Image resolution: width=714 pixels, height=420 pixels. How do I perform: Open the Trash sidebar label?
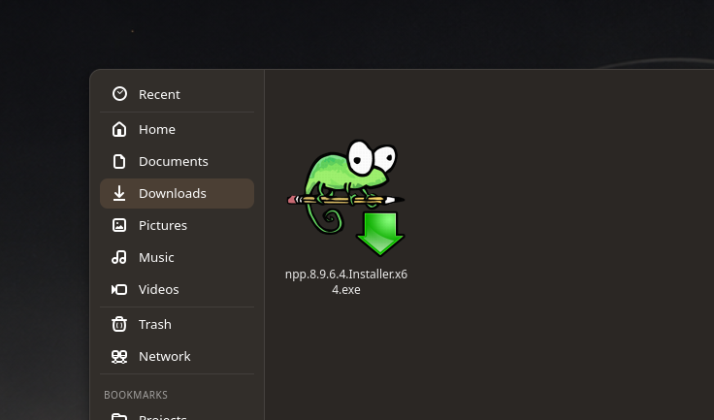pos(155,324)
